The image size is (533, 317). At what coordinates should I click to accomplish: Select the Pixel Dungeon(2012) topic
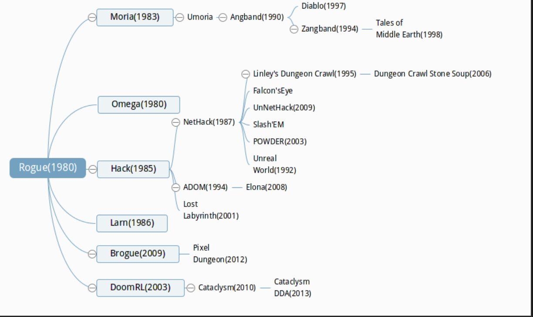[x=220, y=254]
